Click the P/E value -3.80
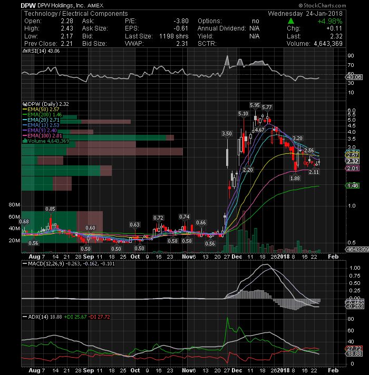This screenshot has width=369, height=375. [x=181, y=21]
